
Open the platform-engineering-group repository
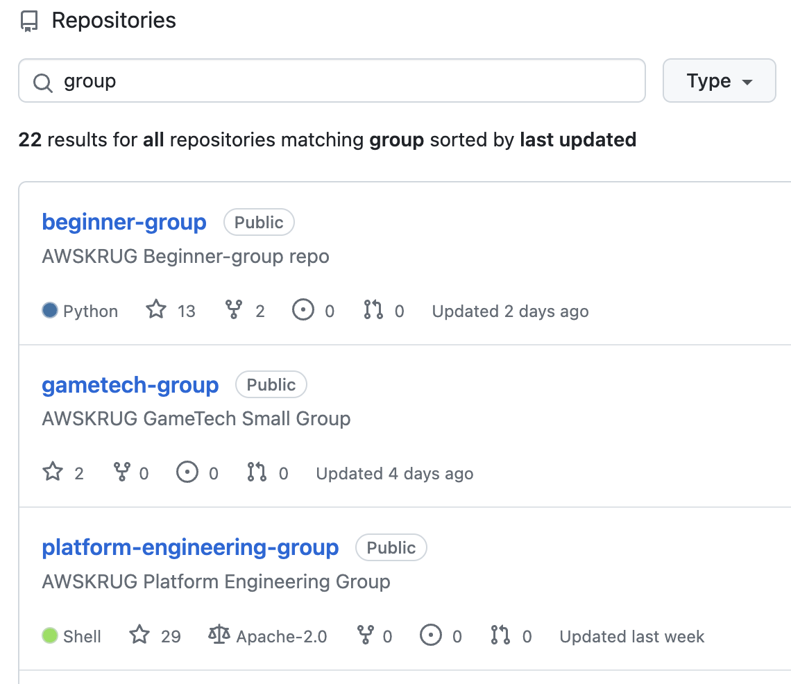(x=190, y=547)
